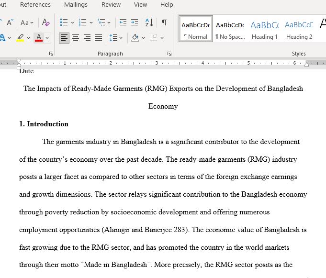The width and height of the screenshot is (326, 278).
Task: Open Paragraph settings dialog launcher
Action: 169,54
